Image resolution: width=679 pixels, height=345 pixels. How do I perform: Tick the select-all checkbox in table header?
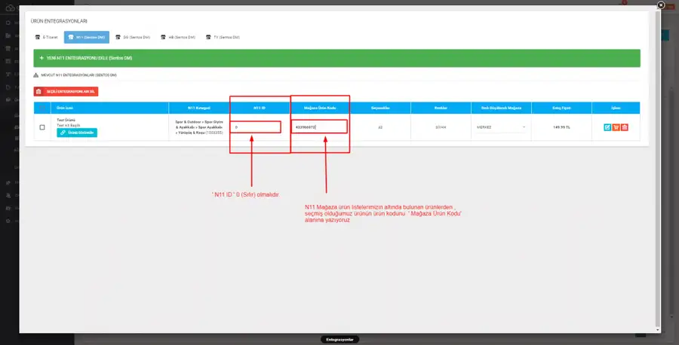pyautogui.click(x=42, y=108)
